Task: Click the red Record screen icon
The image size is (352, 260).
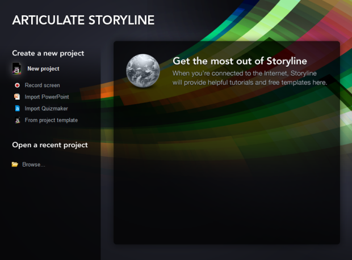Action: click(x=17, y=86)
